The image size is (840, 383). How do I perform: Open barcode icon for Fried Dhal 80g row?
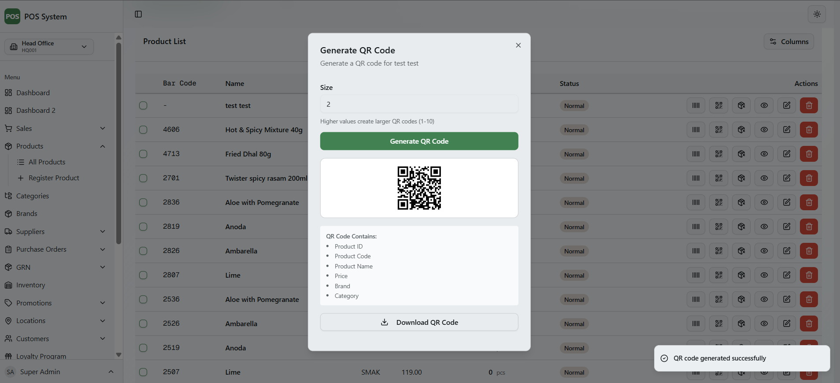click(x=696, y=154)
